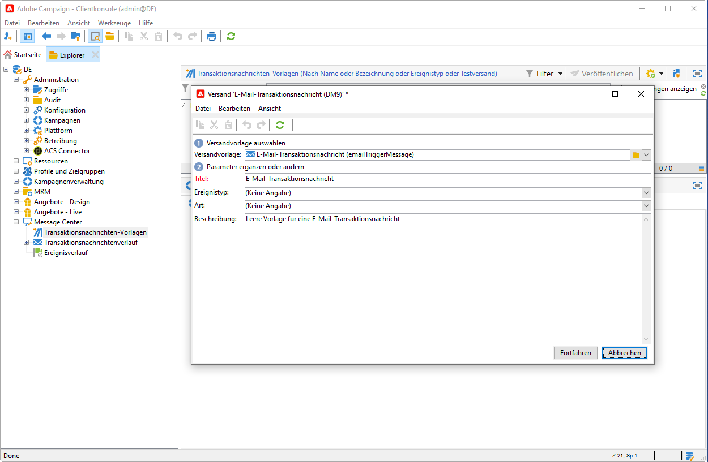The width and height of the screenshot is (708, 462).
Task: Click the parent folder up-arrow icon
Action: (75, 36)
